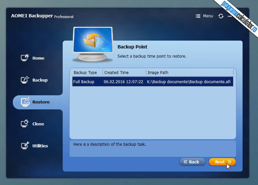Open the Restore section label
Screen dimensions: 258x185
(41, 102)
